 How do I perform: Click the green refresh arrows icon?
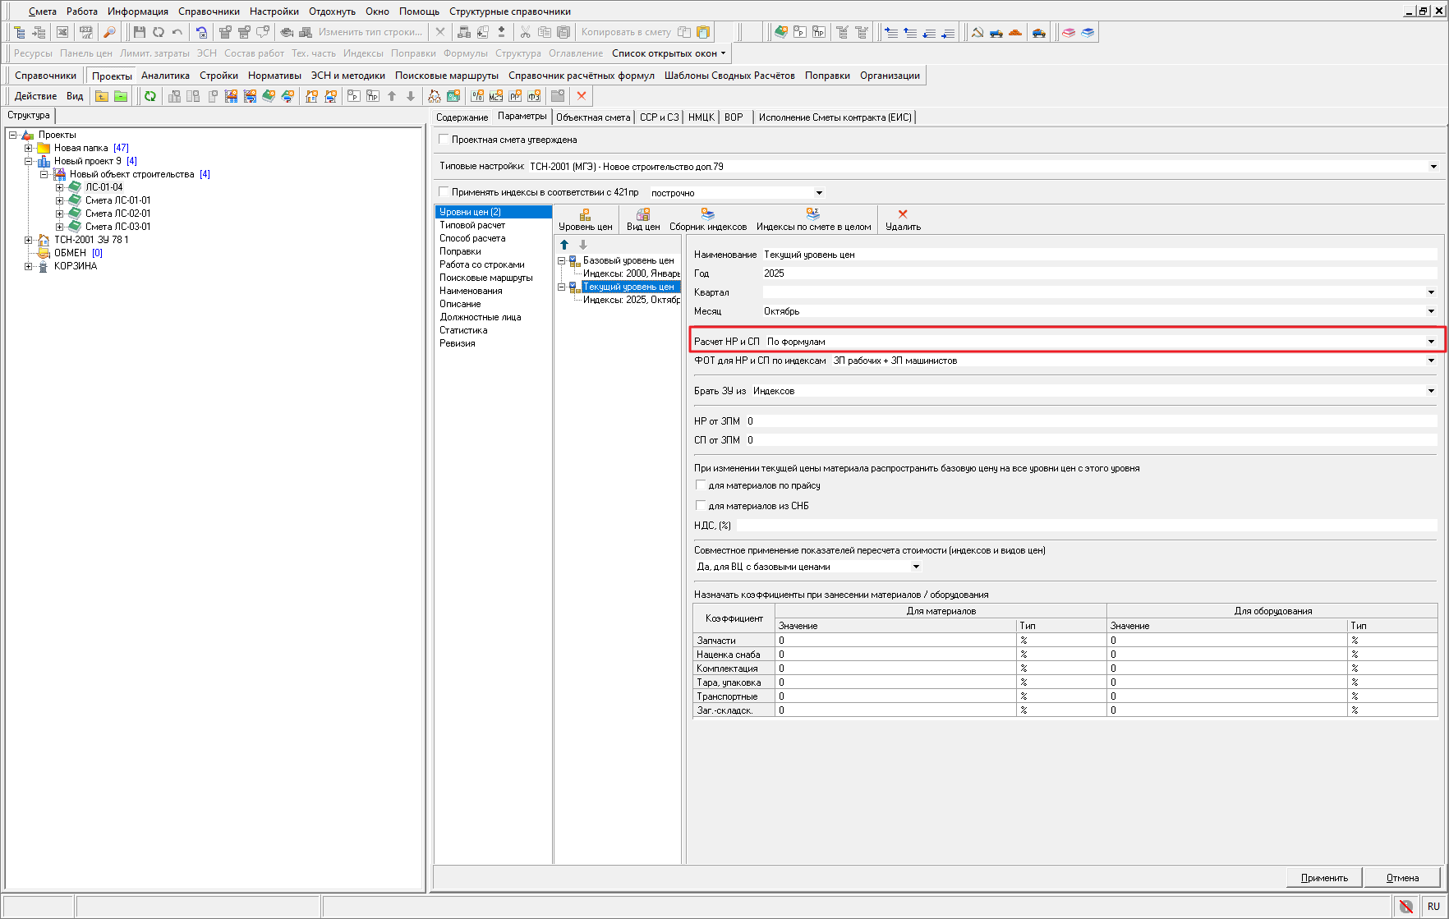click(150, 96)
